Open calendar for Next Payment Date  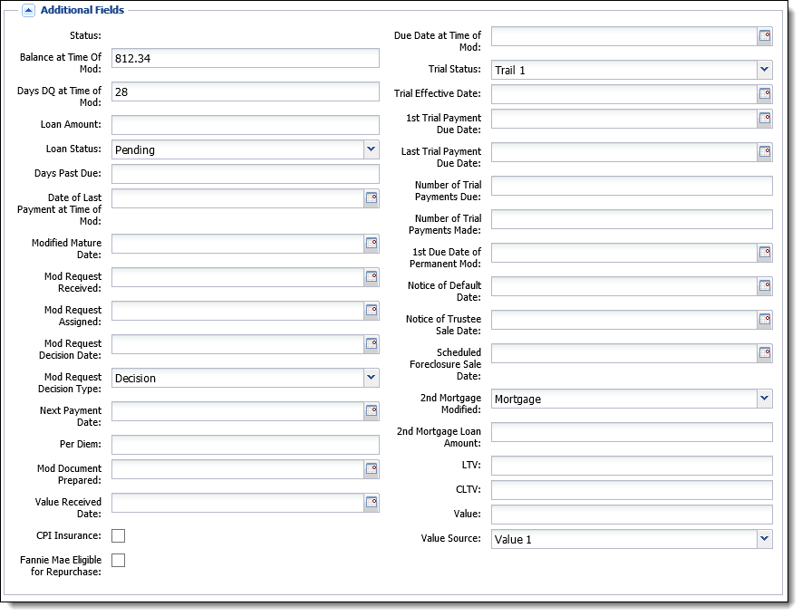[x=372, y=411]
